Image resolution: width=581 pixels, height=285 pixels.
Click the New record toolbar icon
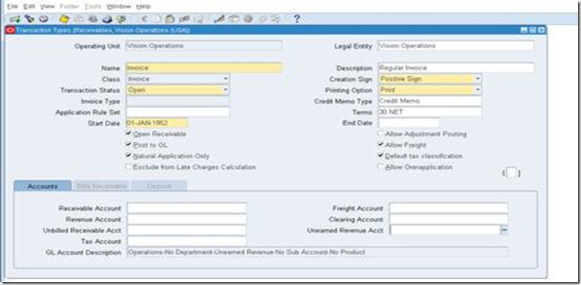click(15, 18)
